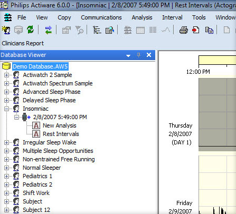The width and height of the screenshot is (236, 214).
Task: Click the report magnifier toolbar icon
Action: pos(110,30)
